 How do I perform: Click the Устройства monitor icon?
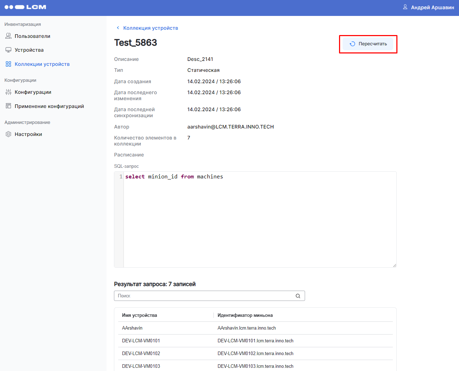click(8, 50)
